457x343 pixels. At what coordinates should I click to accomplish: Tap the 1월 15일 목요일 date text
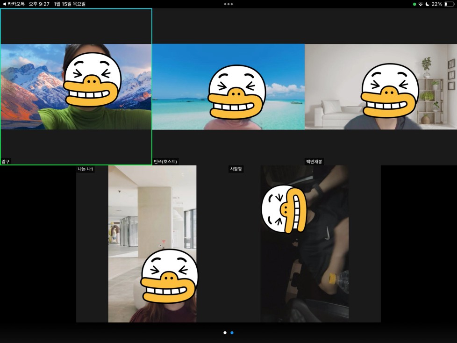point(70,4)
